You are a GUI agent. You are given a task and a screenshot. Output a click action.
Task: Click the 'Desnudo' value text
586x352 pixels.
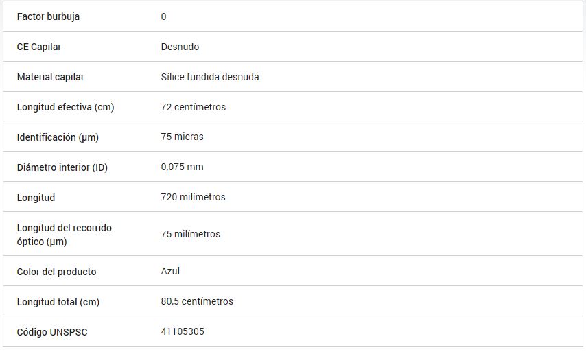pyautogui.click(x=180, y=47)
